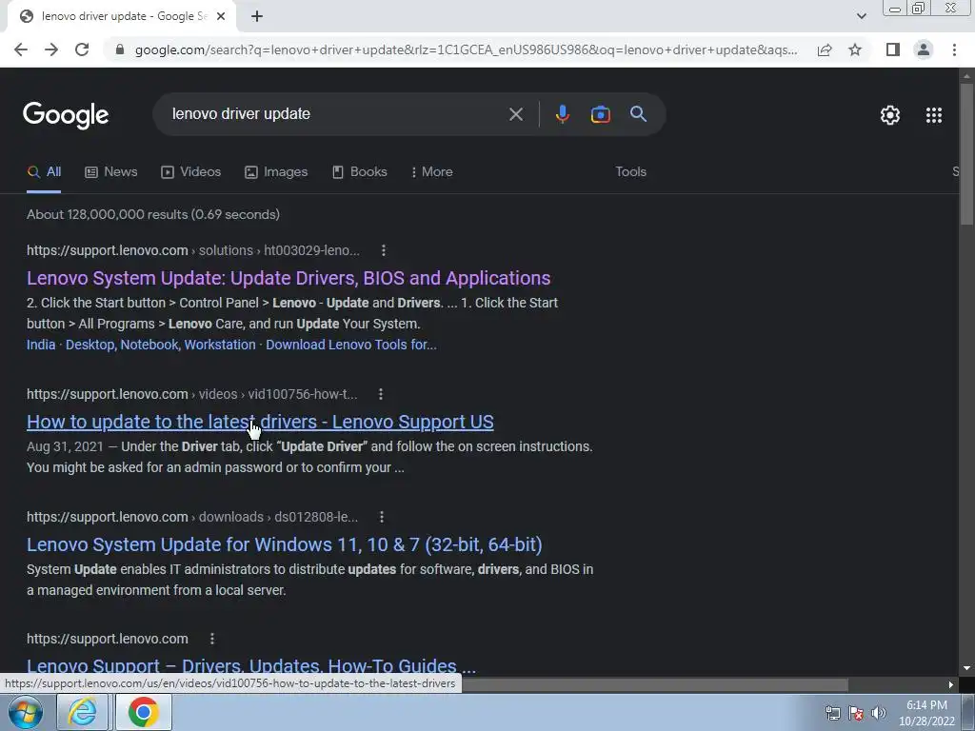The image size is (975, 731).
Task: Expand the More search categories menu
Action: coord(431,172)
